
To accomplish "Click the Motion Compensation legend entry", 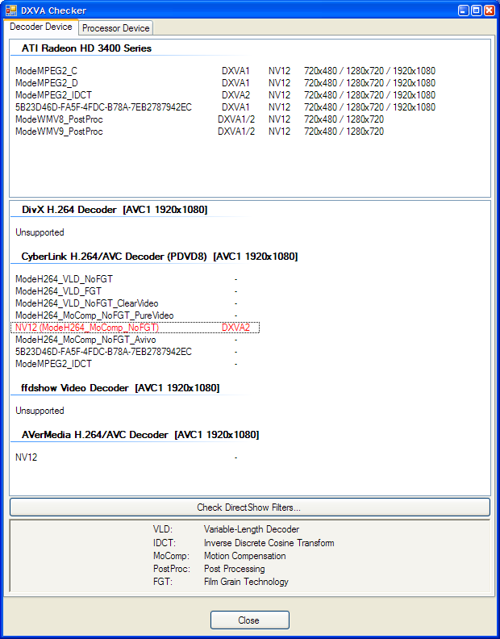I will pos(244,556).
